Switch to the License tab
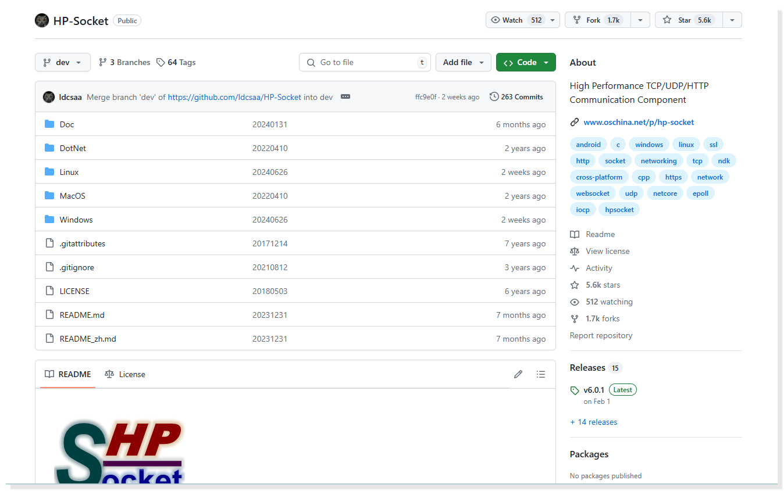Image resolution: width=784 pixels, height=491 pixels. (125, 374)
